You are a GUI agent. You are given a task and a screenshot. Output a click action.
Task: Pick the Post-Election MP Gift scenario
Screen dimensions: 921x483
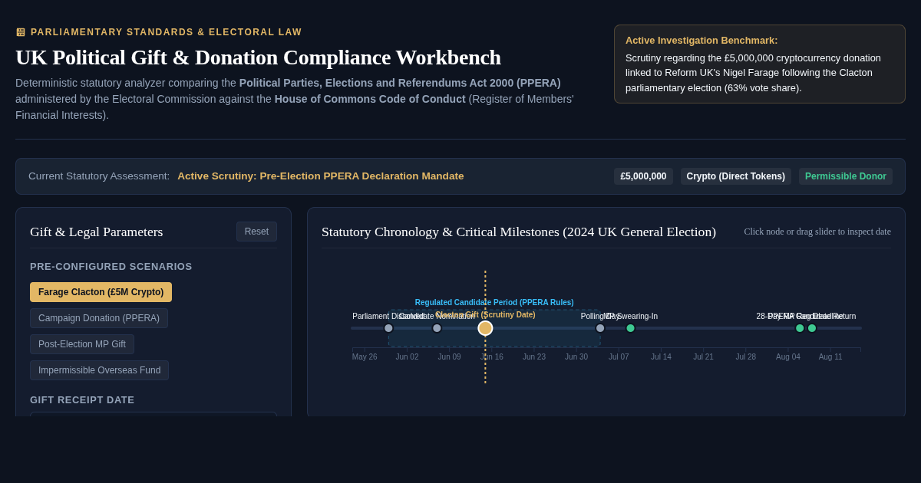click(x=82, y=344)
